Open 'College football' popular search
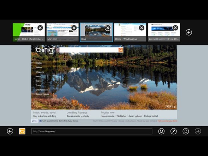The height and width of the screenshot is (156, 208). pos(151,116)
